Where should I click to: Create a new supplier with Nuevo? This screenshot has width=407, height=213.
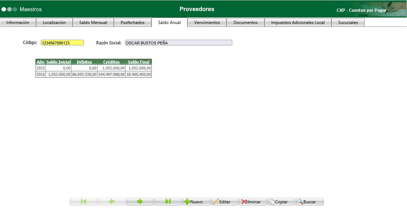(197, 202)
